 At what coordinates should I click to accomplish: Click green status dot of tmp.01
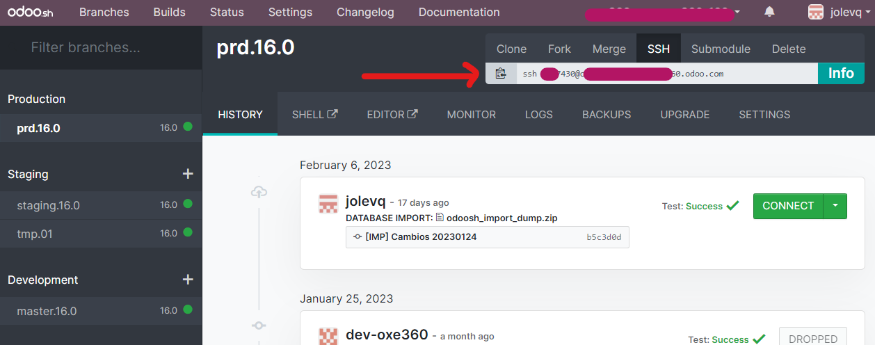(x=188, y=233)
